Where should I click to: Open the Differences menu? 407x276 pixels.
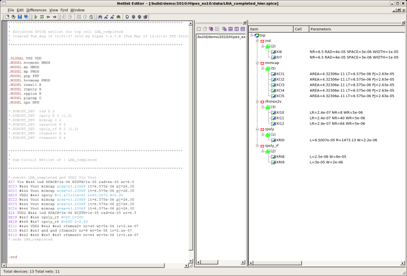36,10
